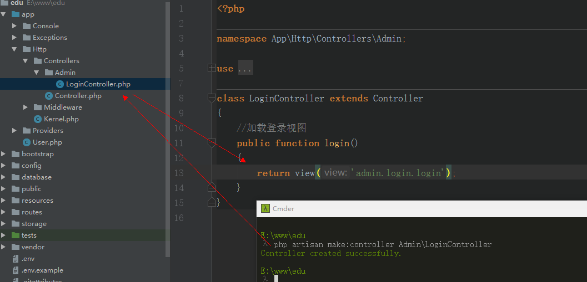Image resolution: width=587 pixels, height=282 pixels.
Task: Click the tests folder icon
Action: 15,235
